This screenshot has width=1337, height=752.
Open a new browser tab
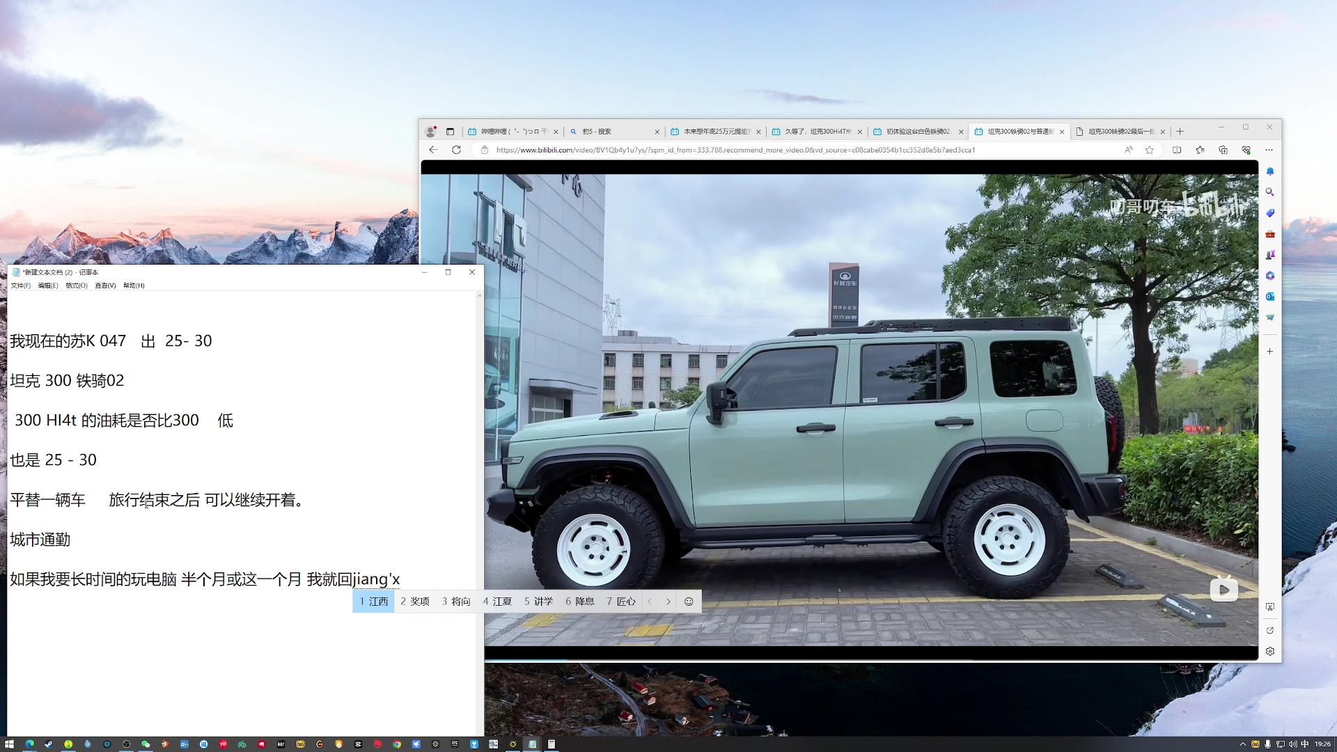(x=1180, y=132)
